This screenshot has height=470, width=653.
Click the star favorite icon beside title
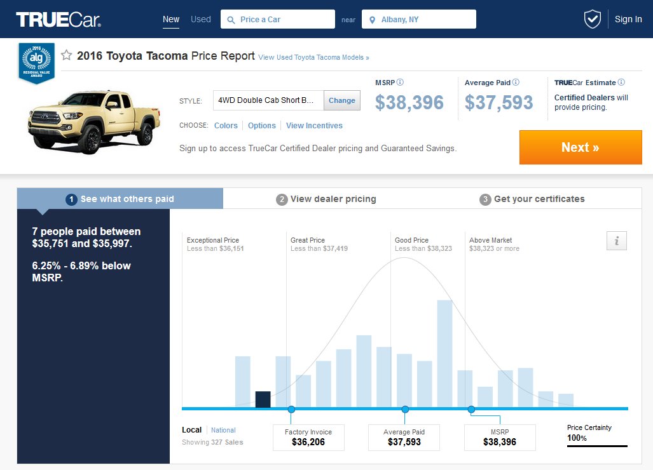[x=67, y=55]
